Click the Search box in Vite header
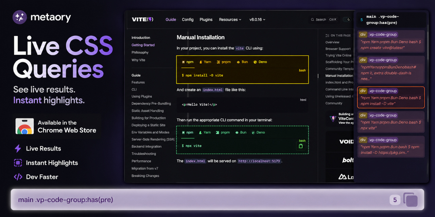 [324, 20]
